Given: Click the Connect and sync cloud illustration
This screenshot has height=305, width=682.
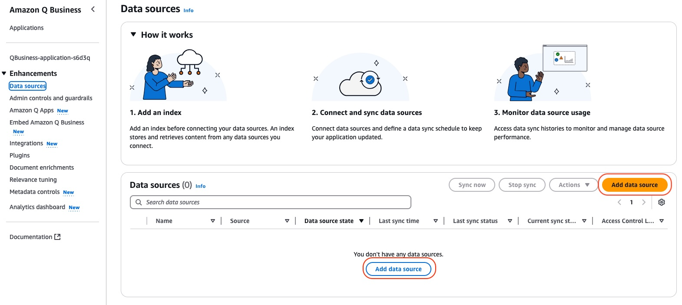Looking at the screenshot, I should coord(361,77).
